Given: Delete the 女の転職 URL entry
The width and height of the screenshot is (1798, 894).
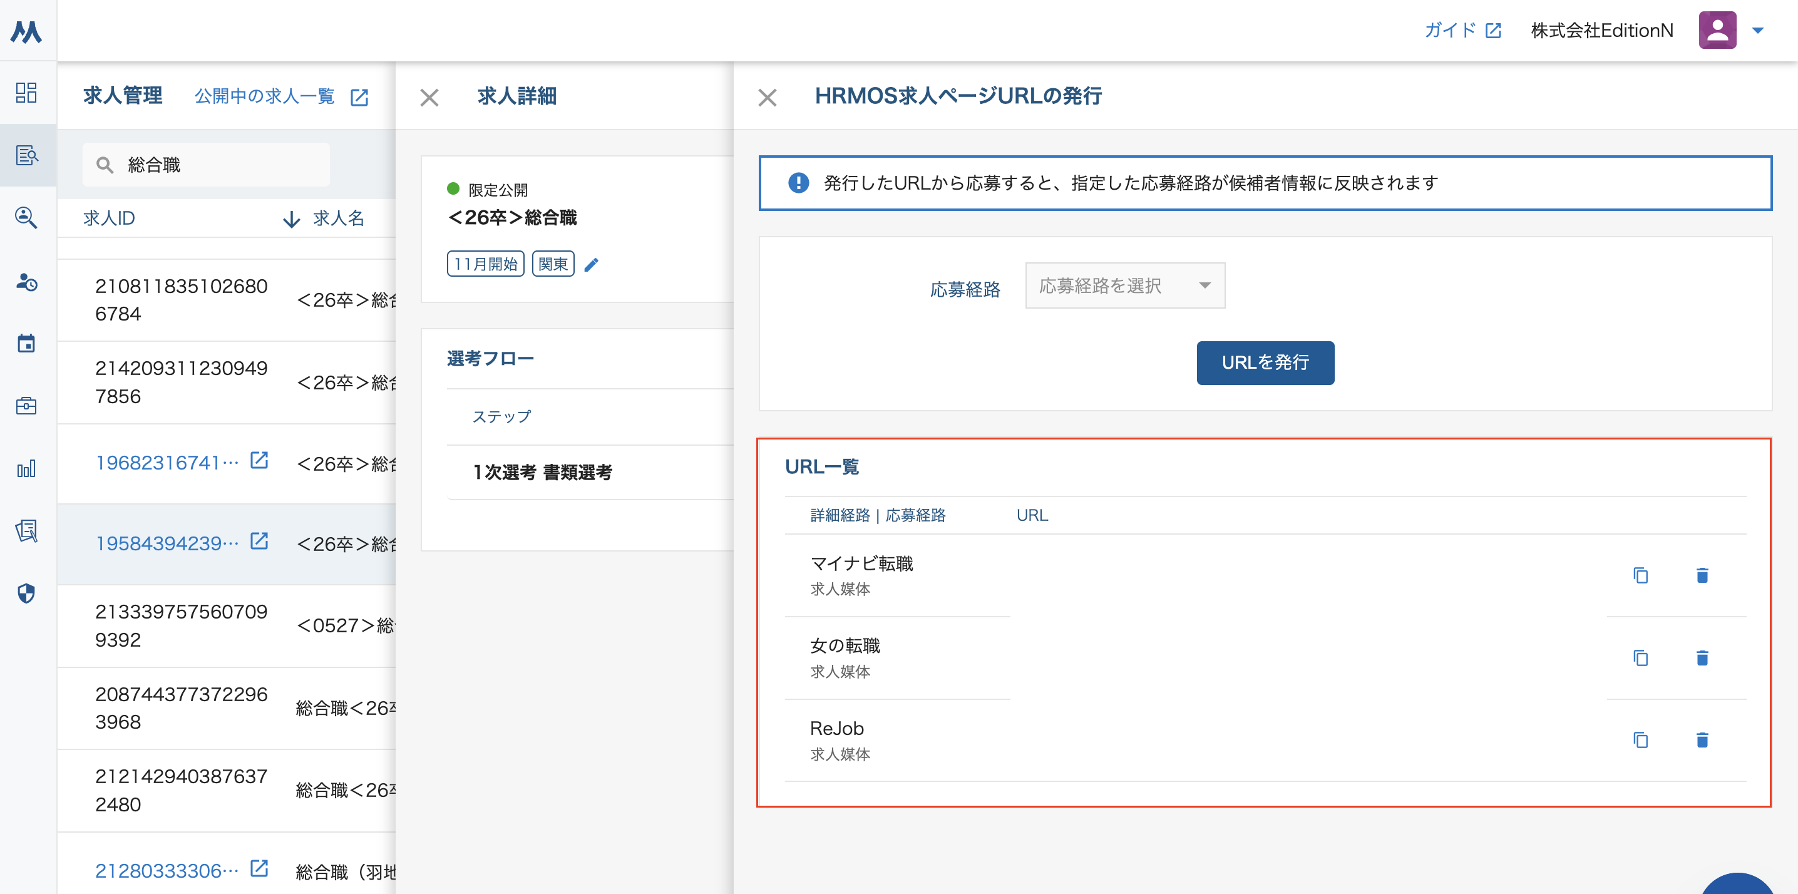Looking at the screenshot, I should click(1702, 658).
